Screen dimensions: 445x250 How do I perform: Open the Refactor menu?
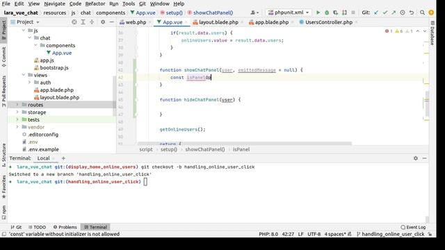coord(95,3)
